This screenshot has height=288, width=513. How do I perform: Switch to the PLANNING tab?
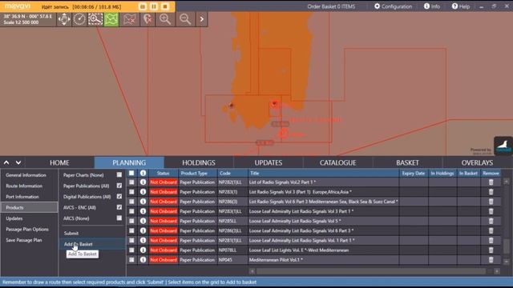[129, 162]
